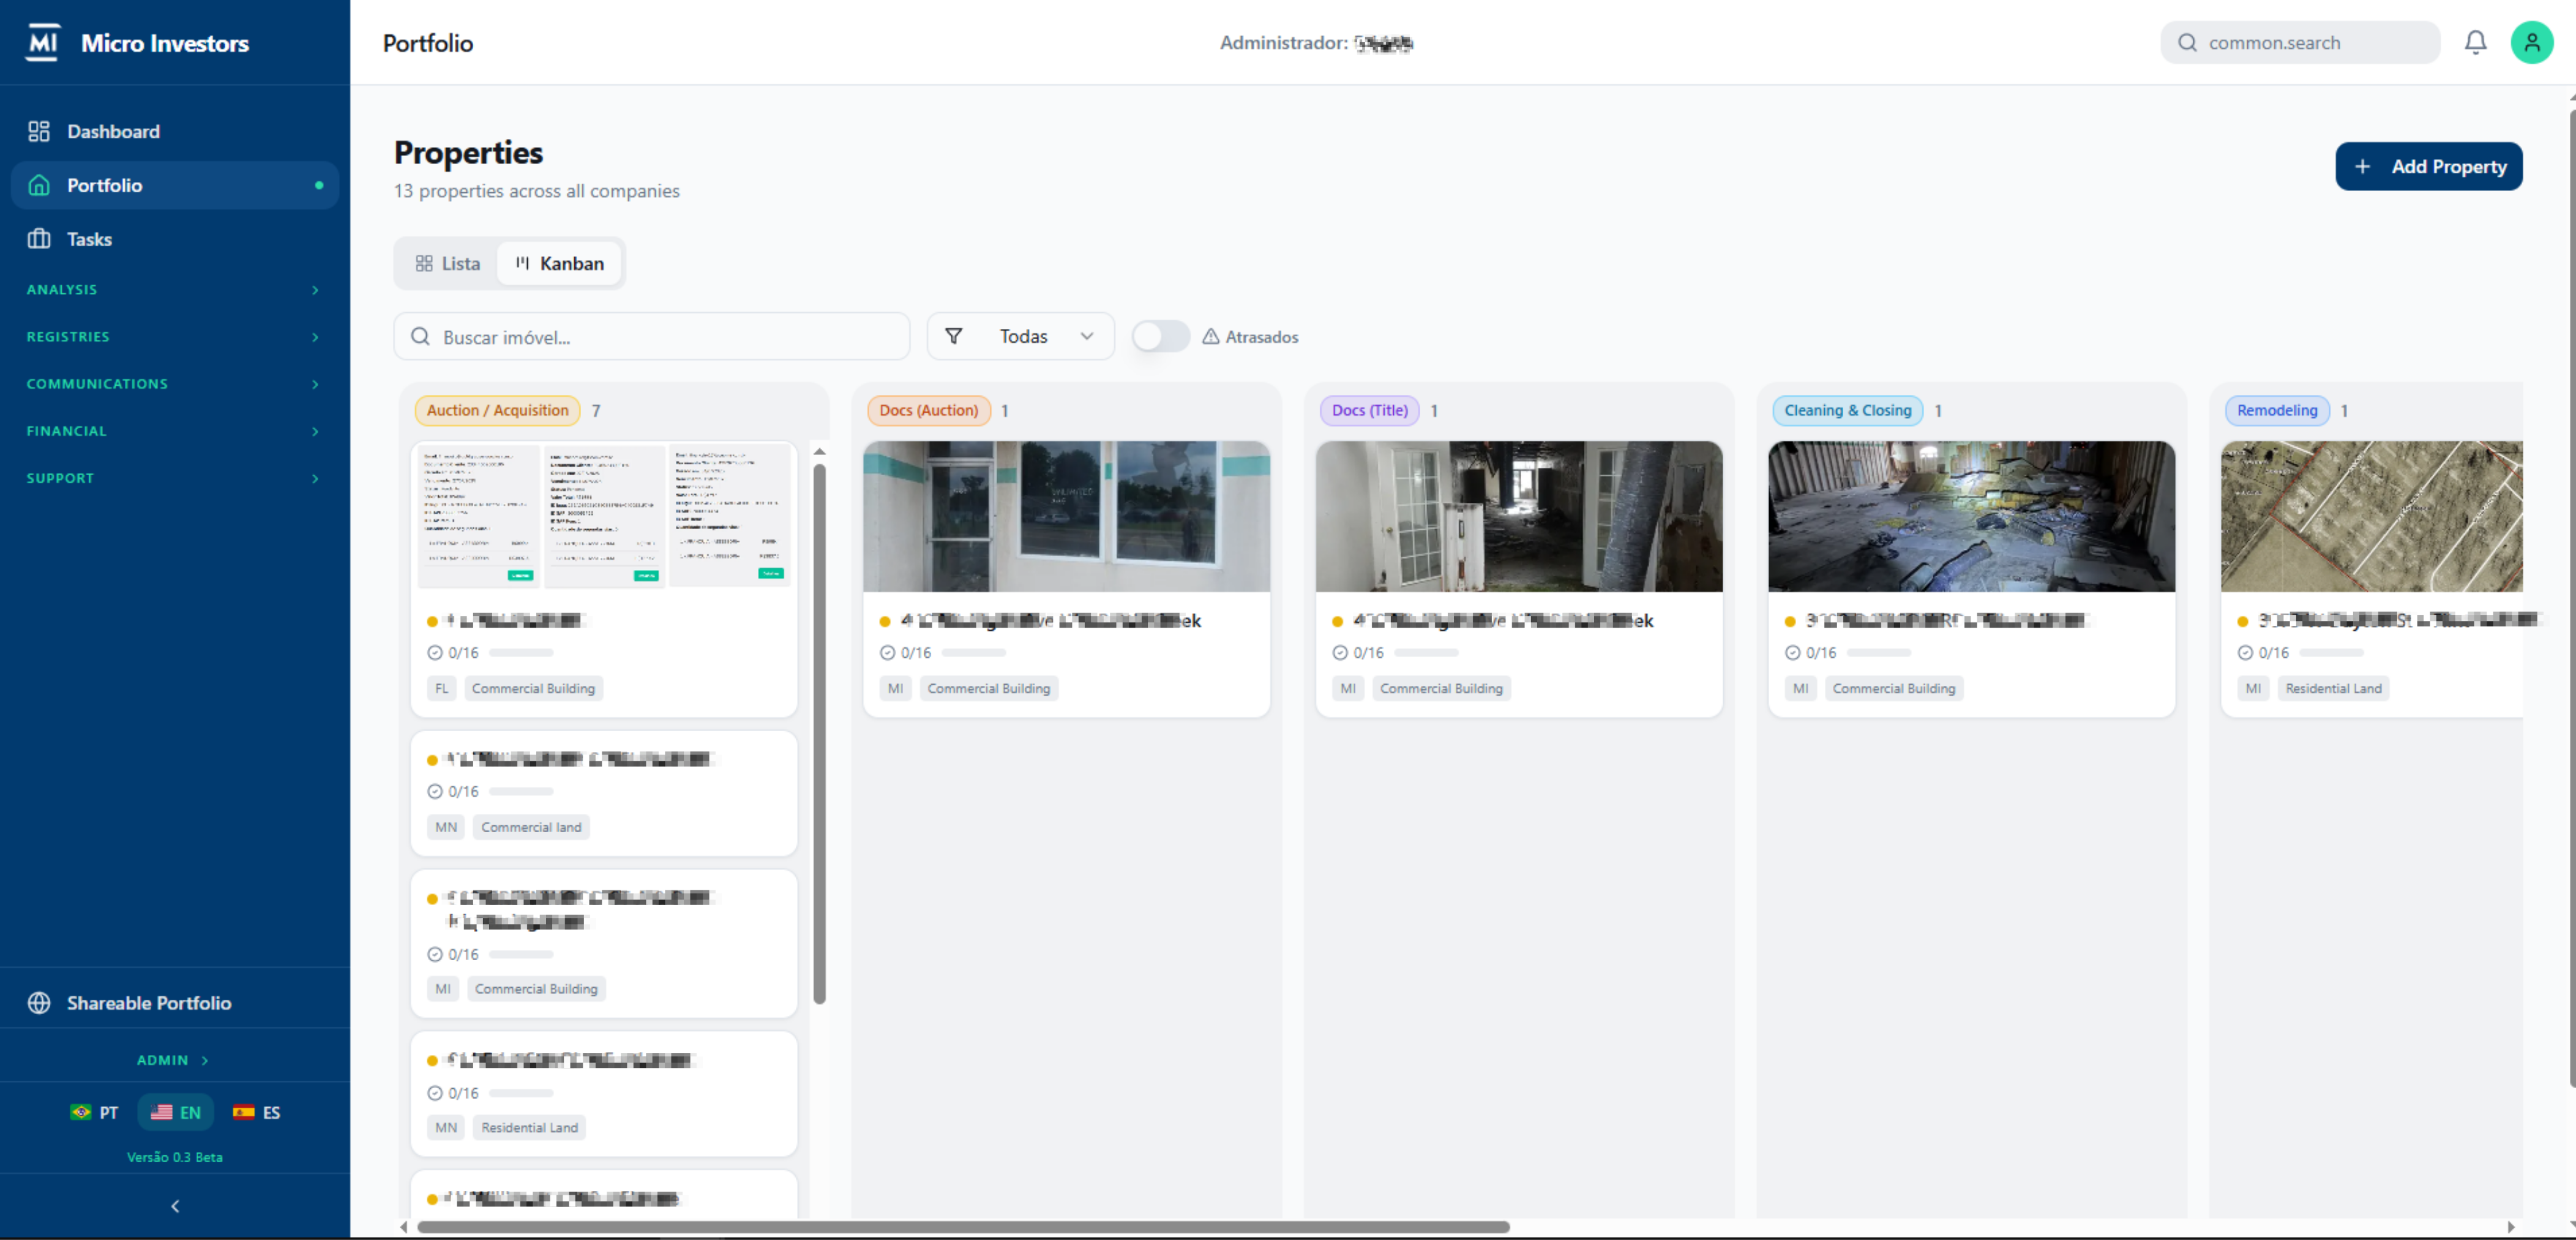Click the magnifier icon in common.search
The height and width of the screenshot is (1240, 2576).
[2187, 42]
